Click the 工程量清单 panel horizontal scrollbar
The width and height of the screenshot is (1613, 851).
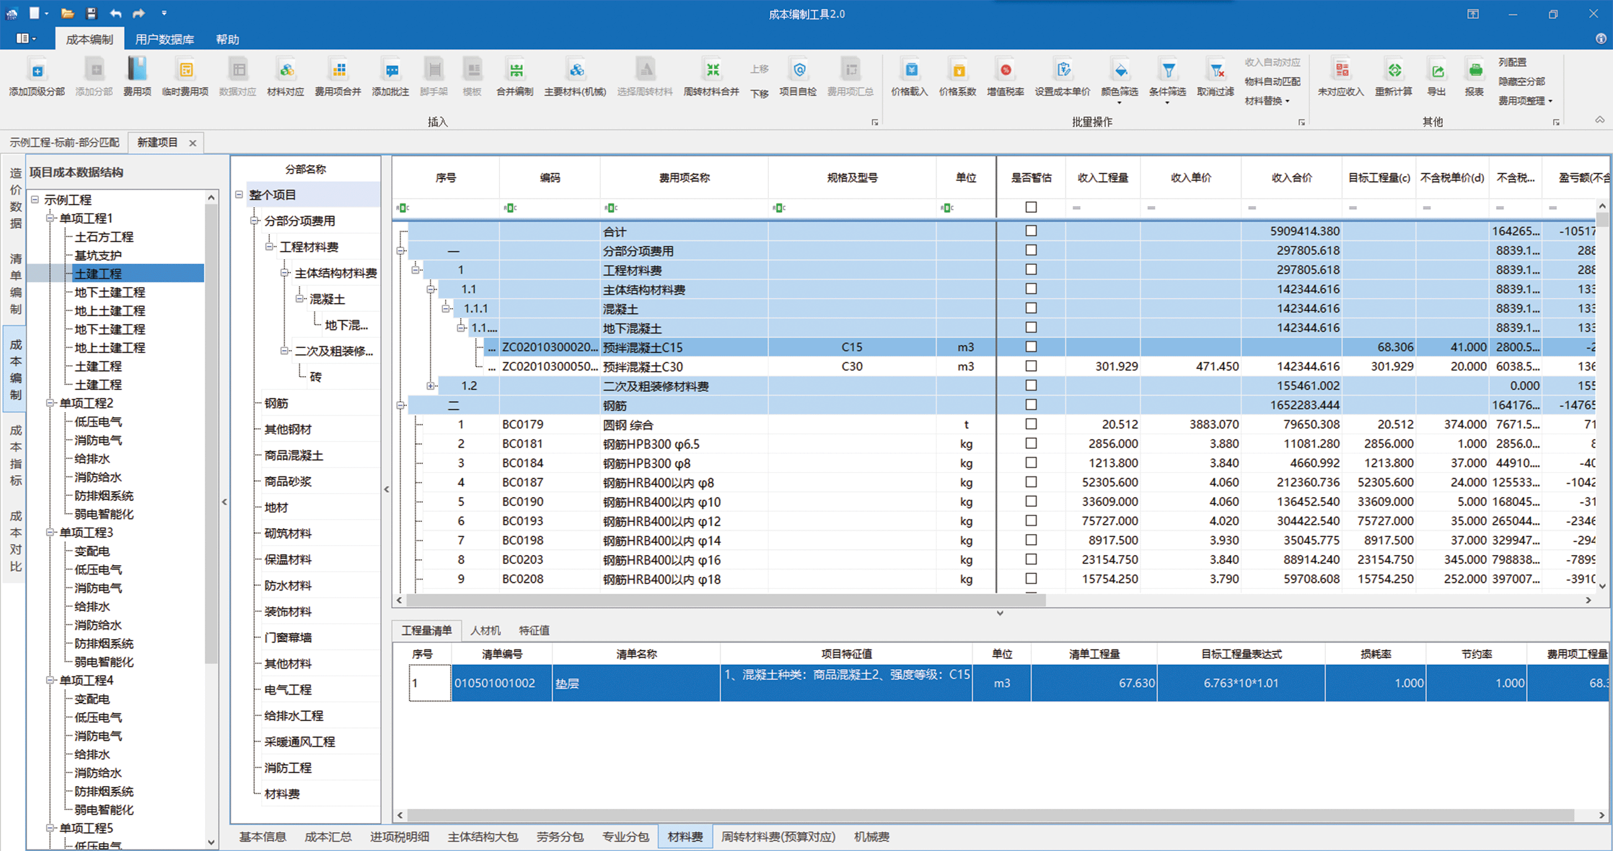[990, 814]
